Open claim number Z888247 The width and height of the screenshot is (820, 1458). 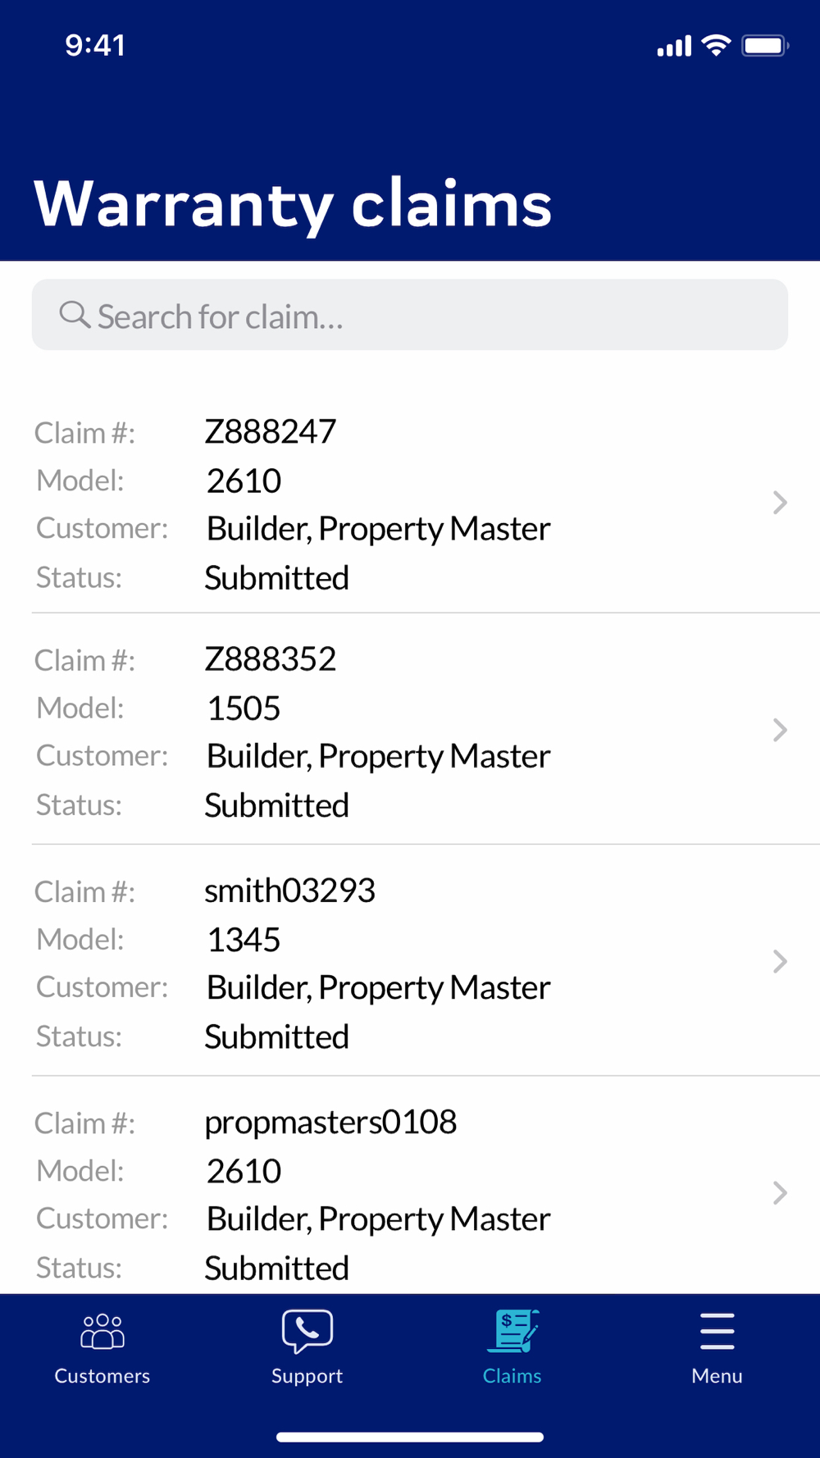tap(270, 432)
